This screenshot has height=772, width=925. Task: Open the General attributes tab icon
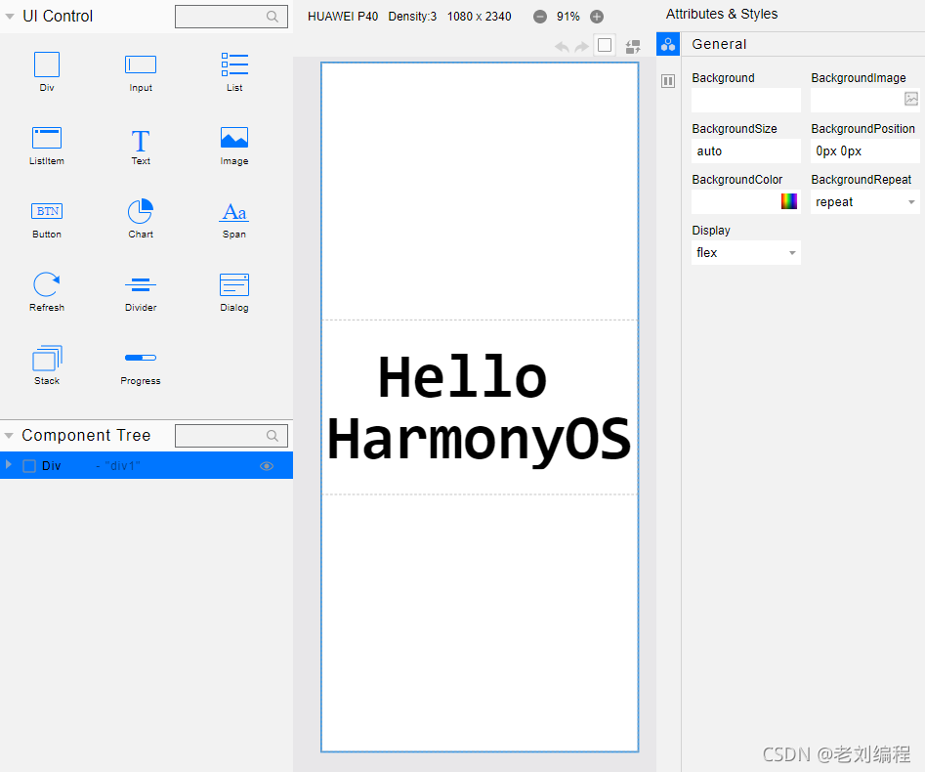coord(668,44)
